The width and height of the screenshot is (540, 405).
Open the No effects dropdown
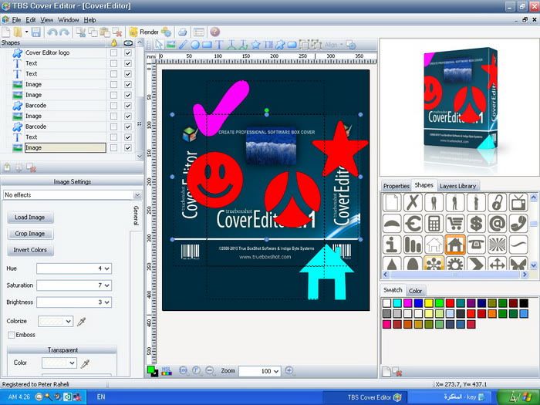click(x=137, y=195)
